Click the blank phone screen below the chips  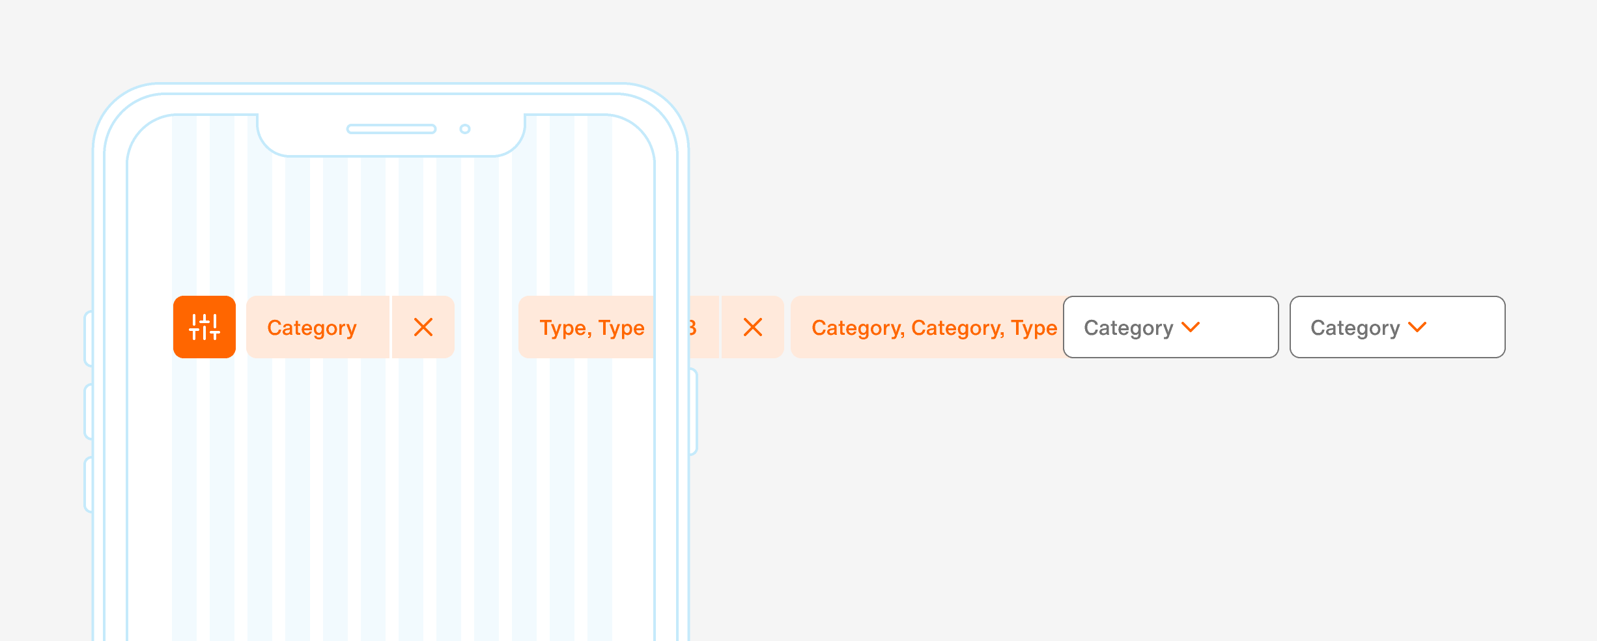click(x=391, y=489)
